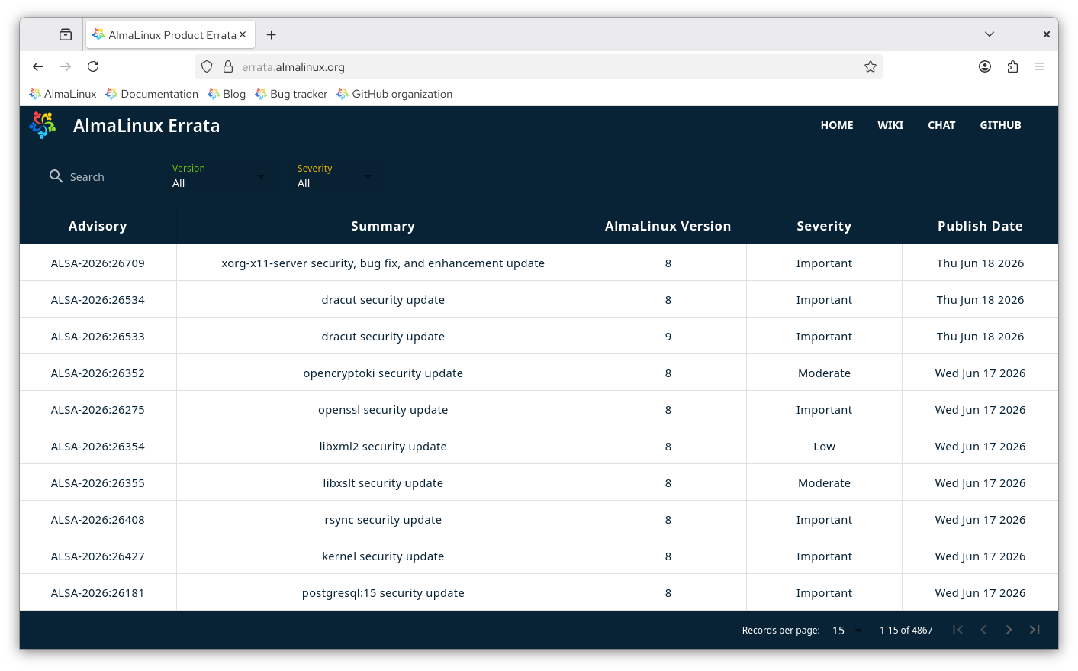Open the Version filter dropdown
The image size is (1078, 671).
pos(218,176)
